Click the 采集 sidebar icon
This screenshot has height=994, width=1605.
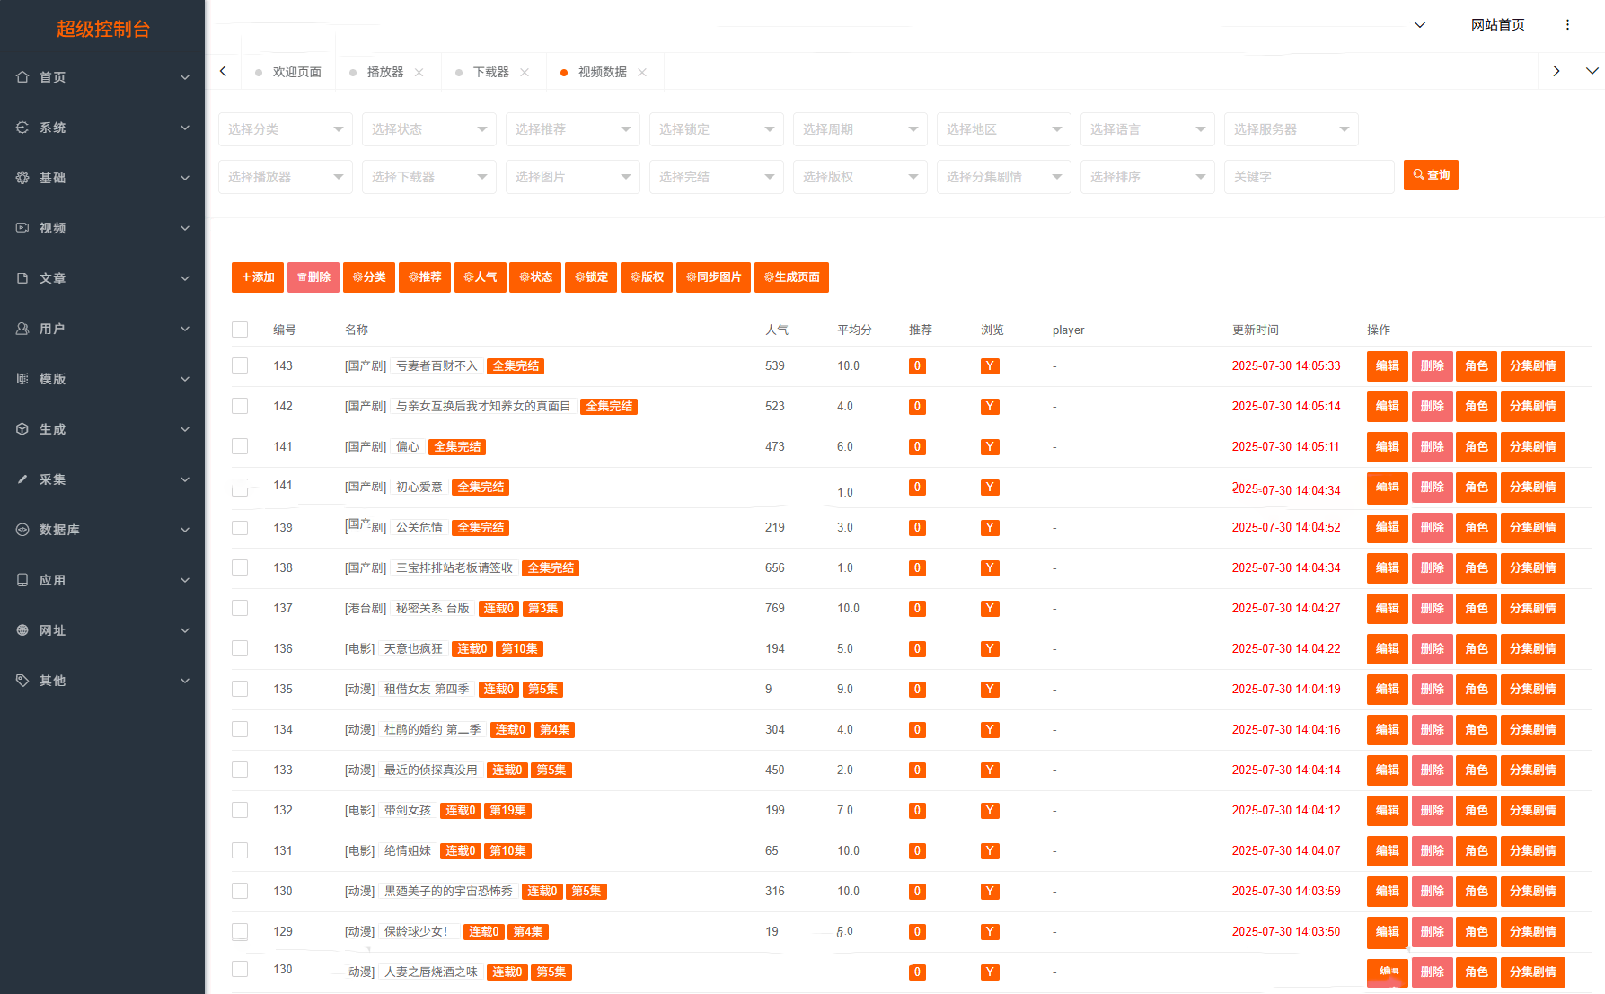[x=22, y=479]
